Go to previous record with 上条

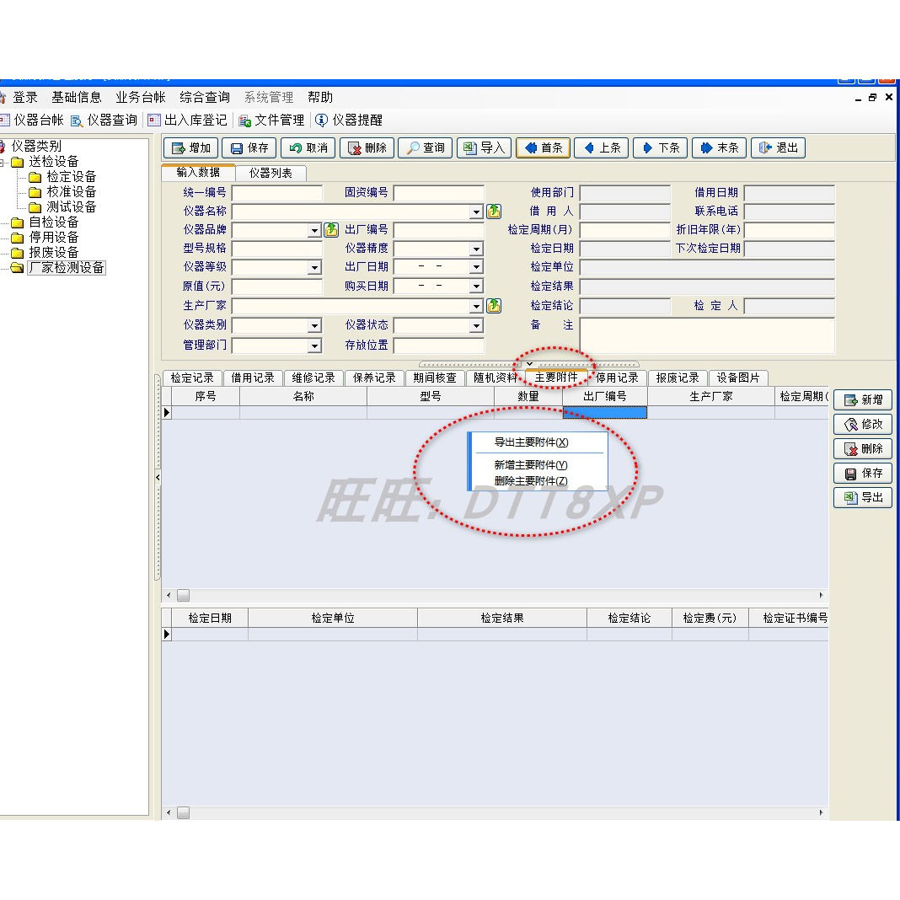coord(602,148)
